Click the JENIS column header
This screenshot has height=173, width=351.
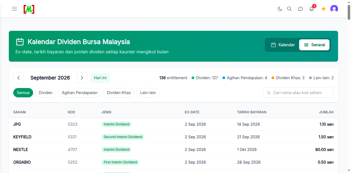coord(107,112)
